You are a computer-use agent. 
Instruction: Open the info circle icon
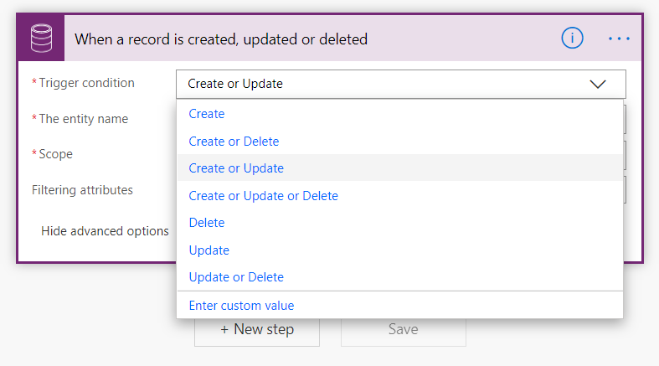[572, 39]
